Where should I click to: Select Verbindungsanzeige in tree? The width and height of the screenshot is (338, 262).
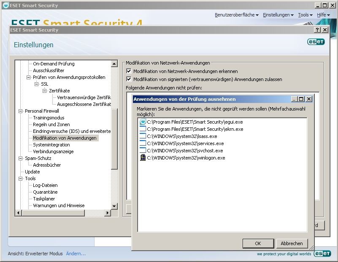click(x=53, y=151)
